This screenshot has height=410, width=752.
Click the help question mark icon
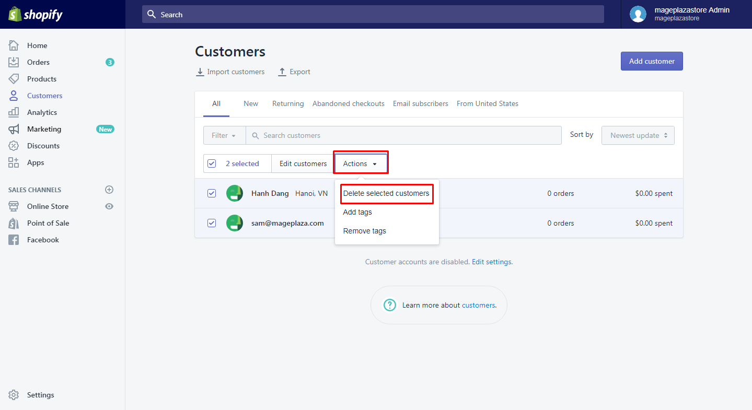390,305
